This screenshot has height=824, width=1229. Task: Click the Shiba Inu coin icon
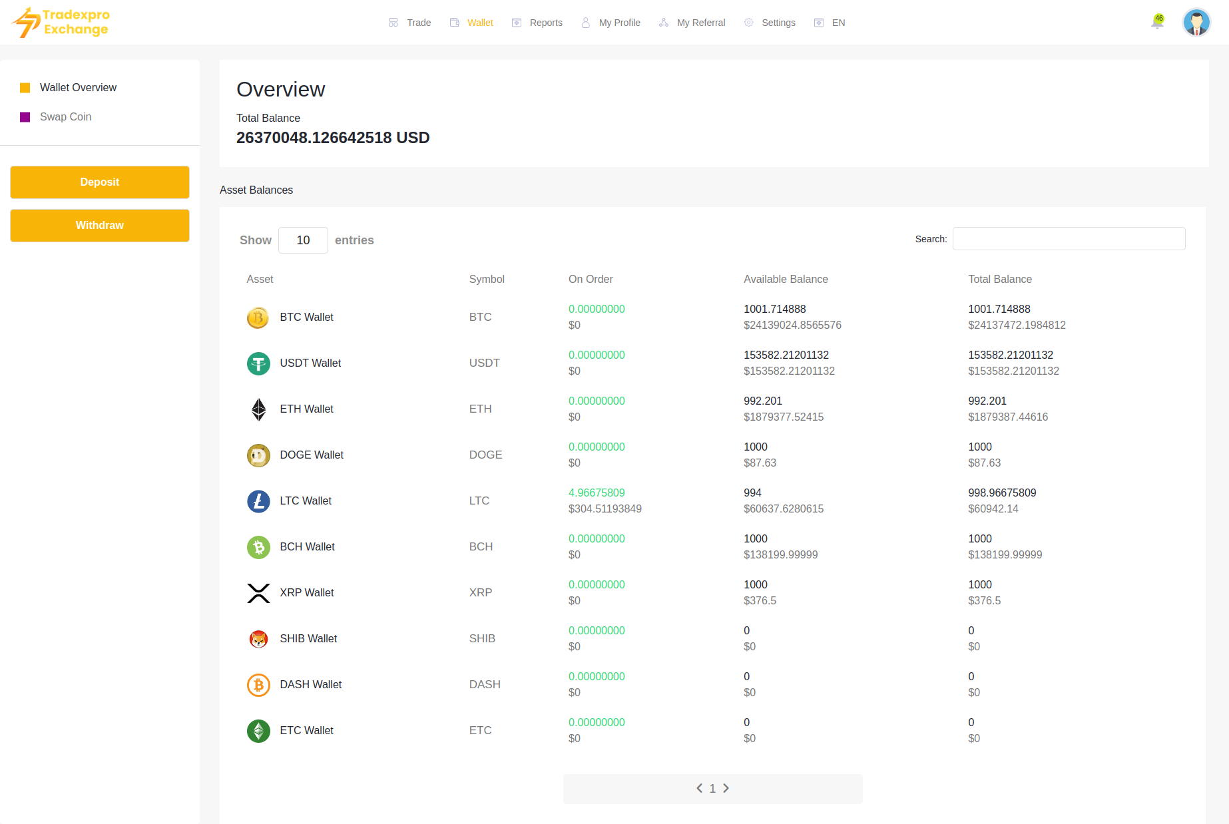[x=258, y=639]
